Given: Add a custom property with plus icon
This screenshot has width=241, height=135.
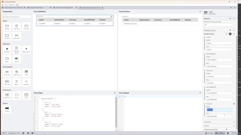Looking at the screenshot, I should click(226, 129).
